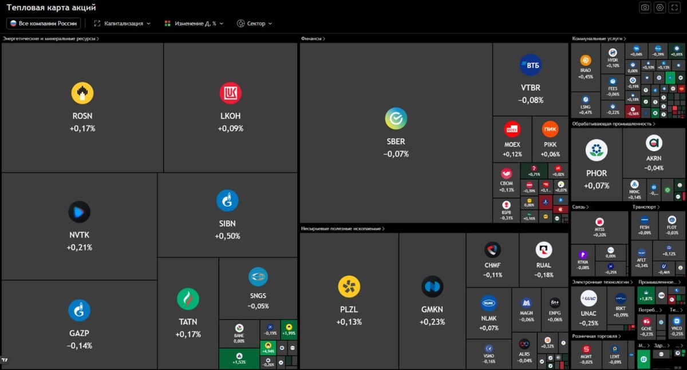The height and width of the screenshot is (370, 687).
Task: Click the UNAC UAC logo
Action: coord(589,299)
